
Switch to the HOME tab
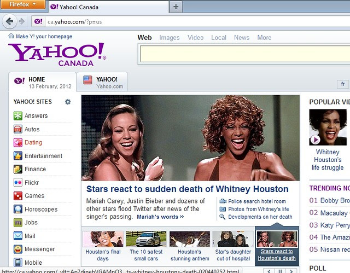(43, 82)
